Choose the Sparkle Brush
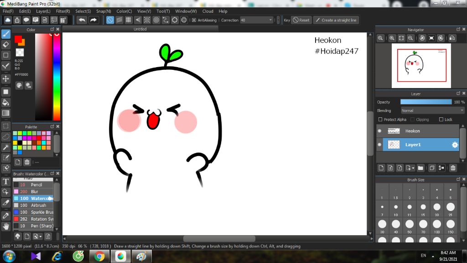The width and height of the screenshot is (467, 263). [33, 212]
